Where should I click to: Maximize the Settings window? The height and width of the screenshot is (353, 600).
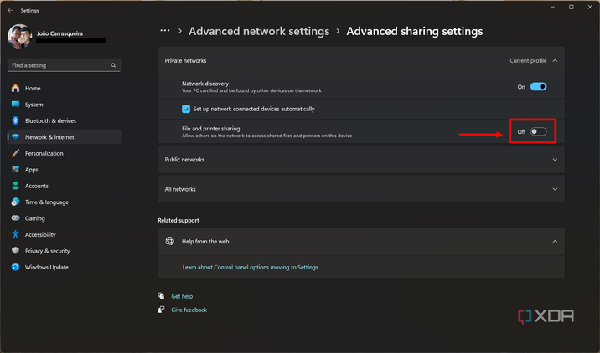[572, 7]
